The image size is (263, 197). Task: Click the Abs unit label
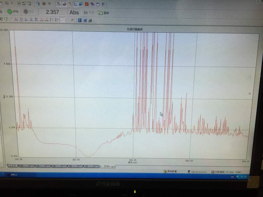74,12
